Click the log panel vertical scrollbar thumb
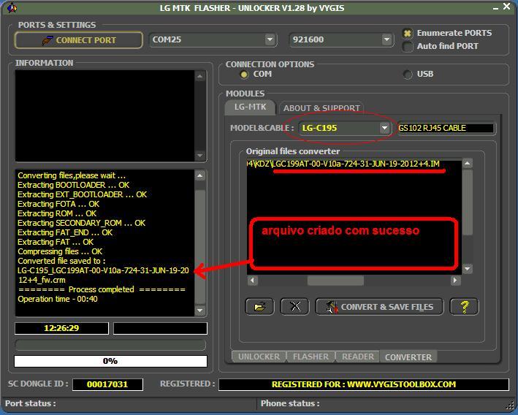The image size is (518, 415). [x=200, y=247]
